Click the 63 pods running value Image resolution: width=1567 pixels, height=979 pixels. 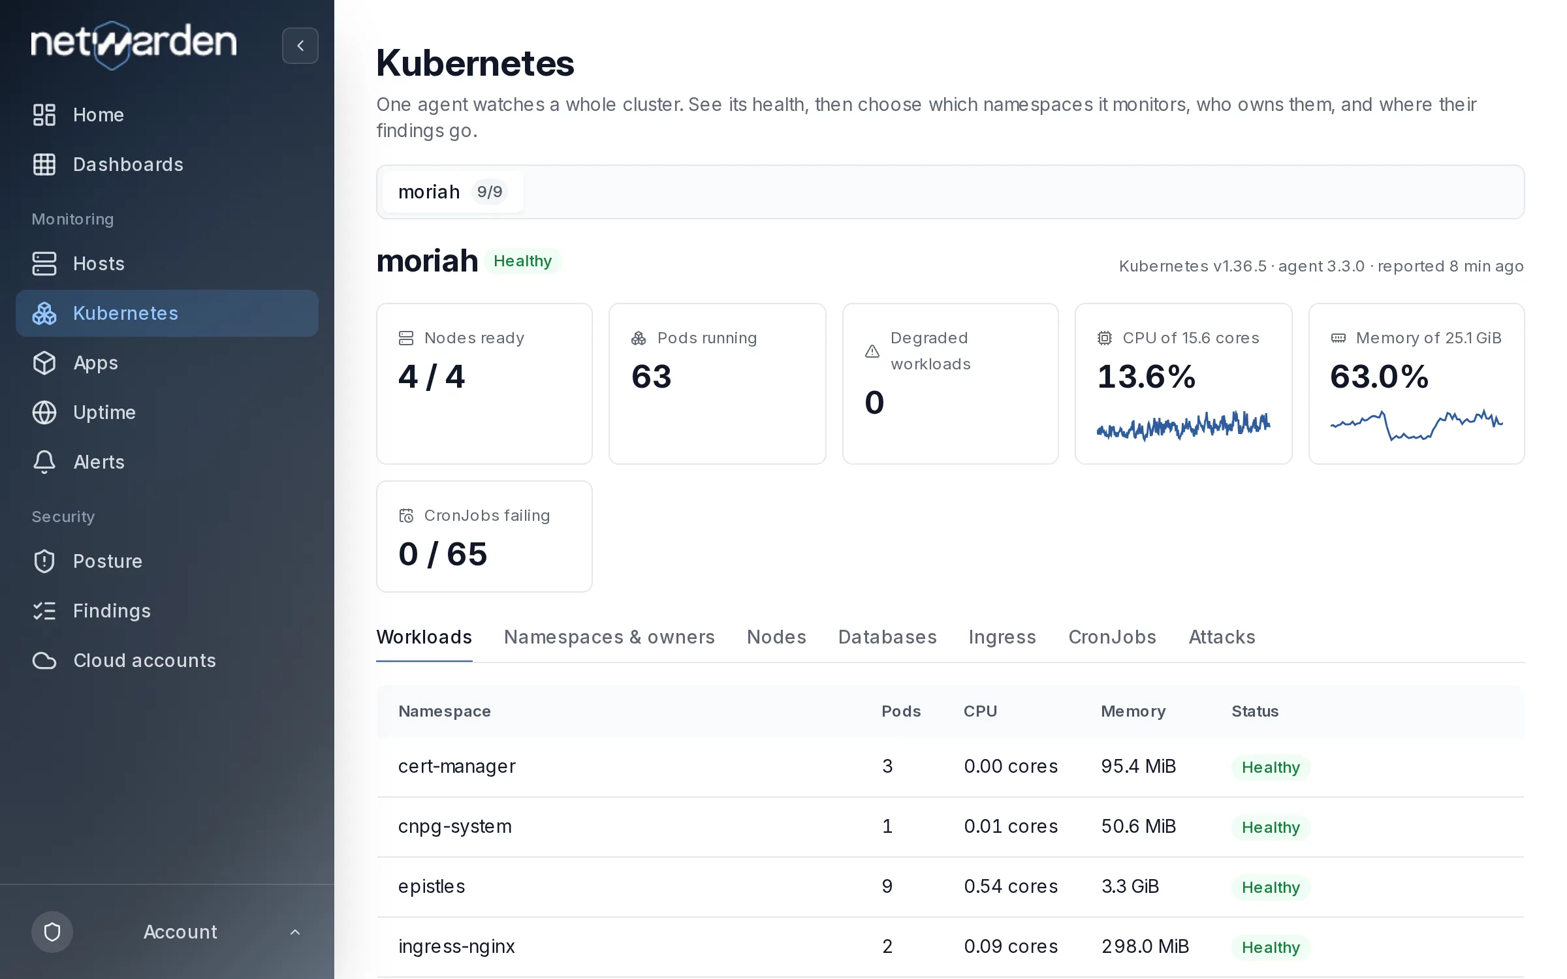point(652,377)
